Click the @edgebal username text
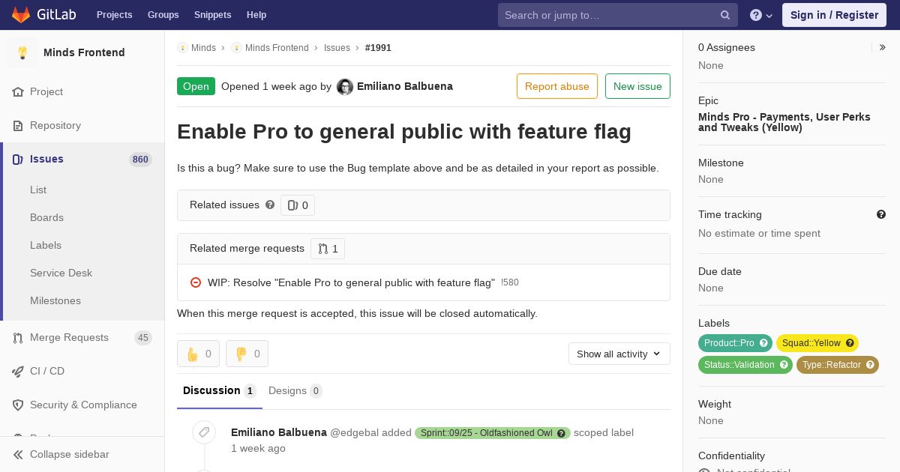 [354, 432]
